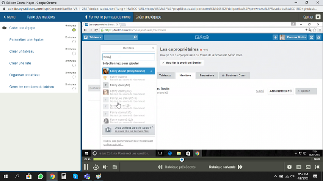Click the volume speaker icon in player
Viewport: 323px width, 181px height.
point(105,167)
